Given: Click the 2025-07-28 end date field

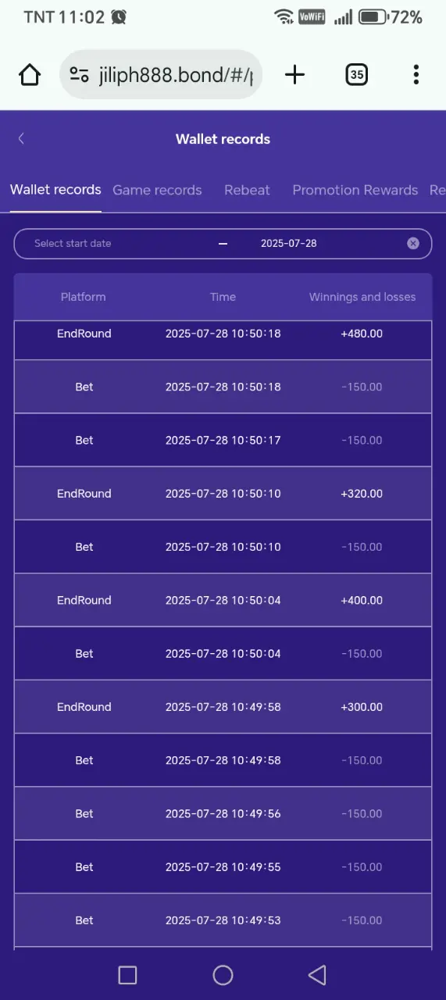Looking at the screenshot, I should [289, 243].
